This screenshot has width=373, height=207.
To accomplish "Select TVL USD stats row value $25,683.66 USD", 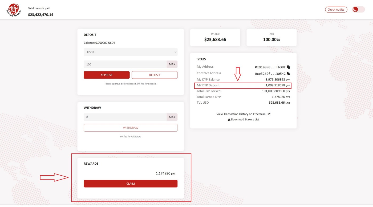I will coord(279,103).
